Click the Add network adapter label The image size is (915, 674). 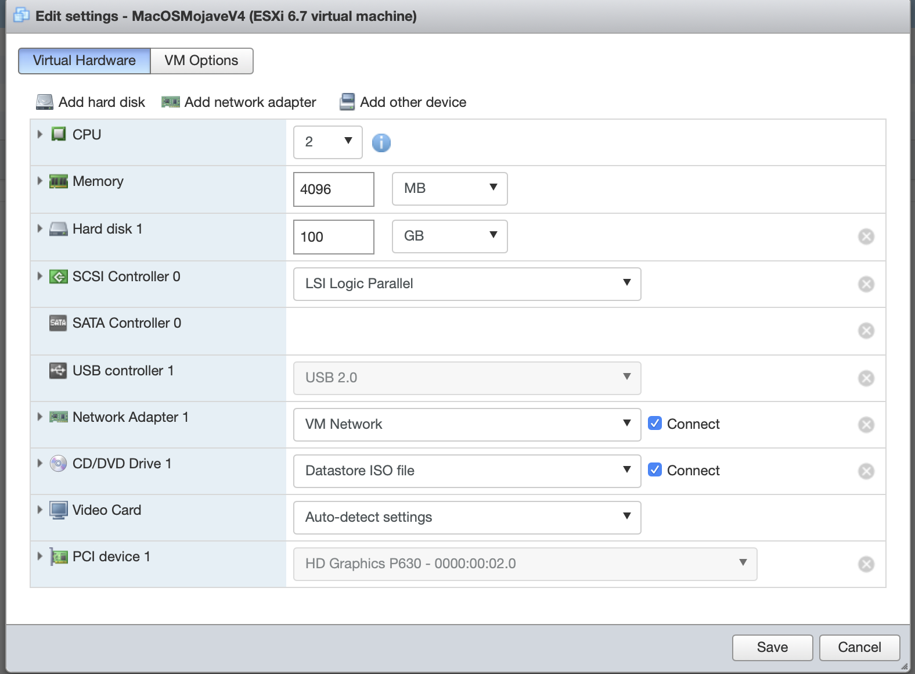click(x=250, y=102)
